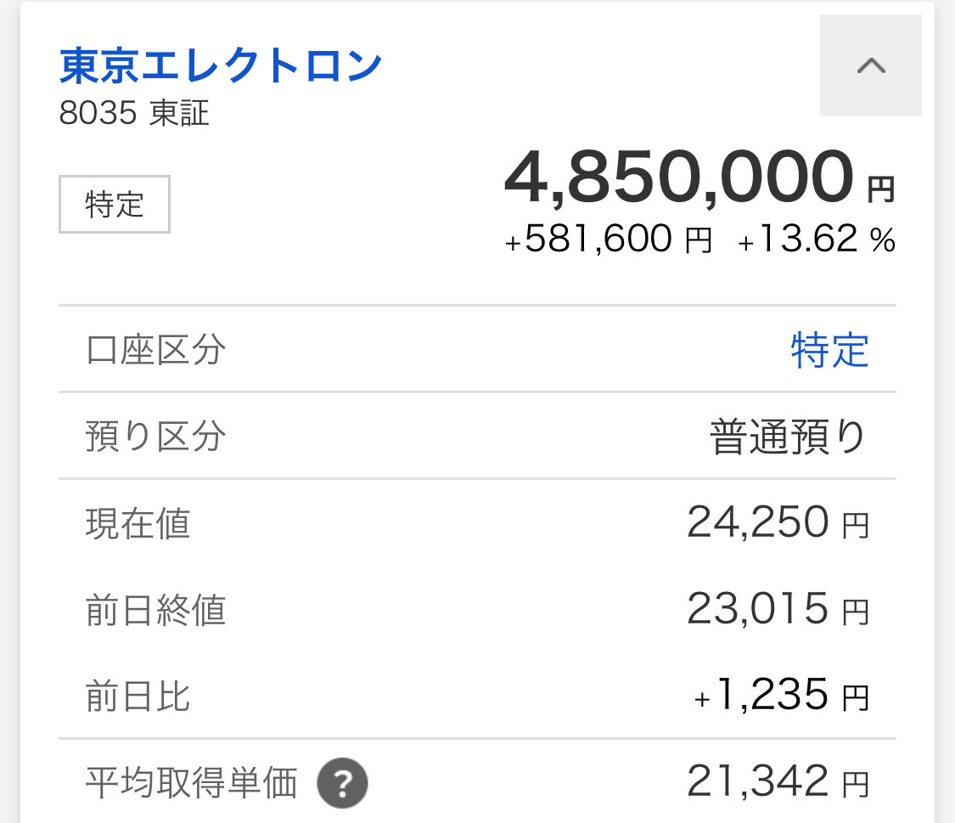
Task: Click the +581,600 円 profit figure
Action: [x=609, y=241]
